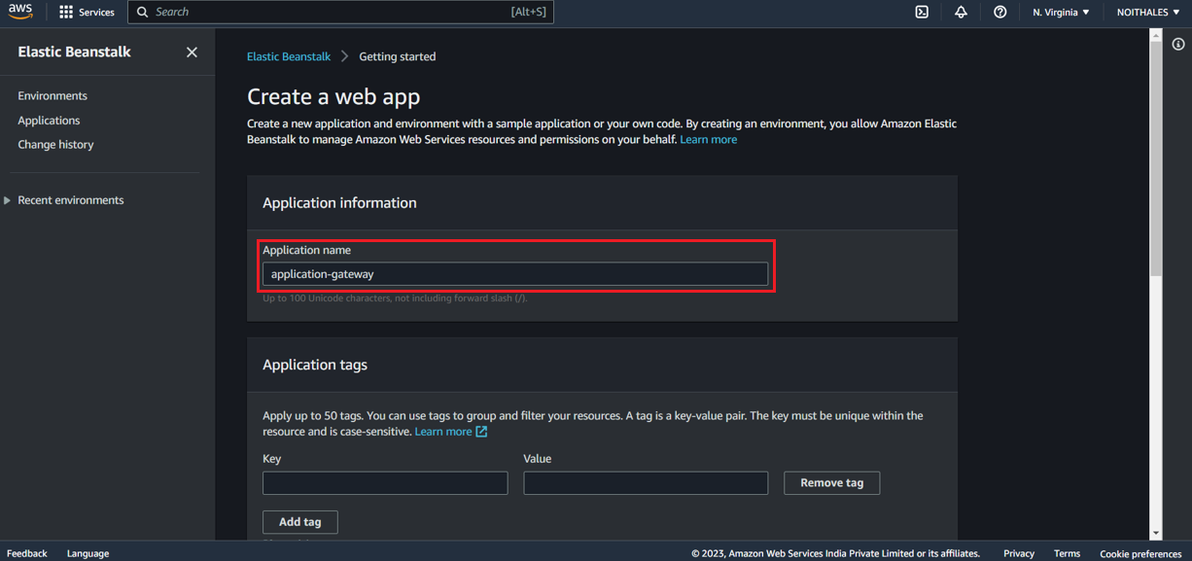Close the Elastic Beanstalk sidebar with the X
The image size is (1192, 561).
pos(192,52)
